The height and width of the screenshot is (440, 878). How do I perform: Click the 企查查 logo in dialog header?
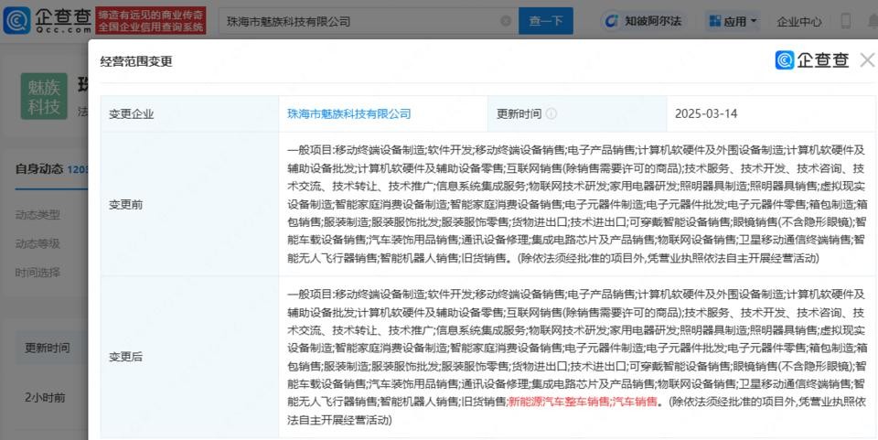812,60
